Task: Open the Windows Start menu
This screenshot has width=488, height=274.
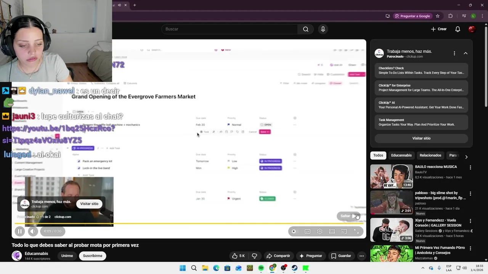Action: pos(183,268)
